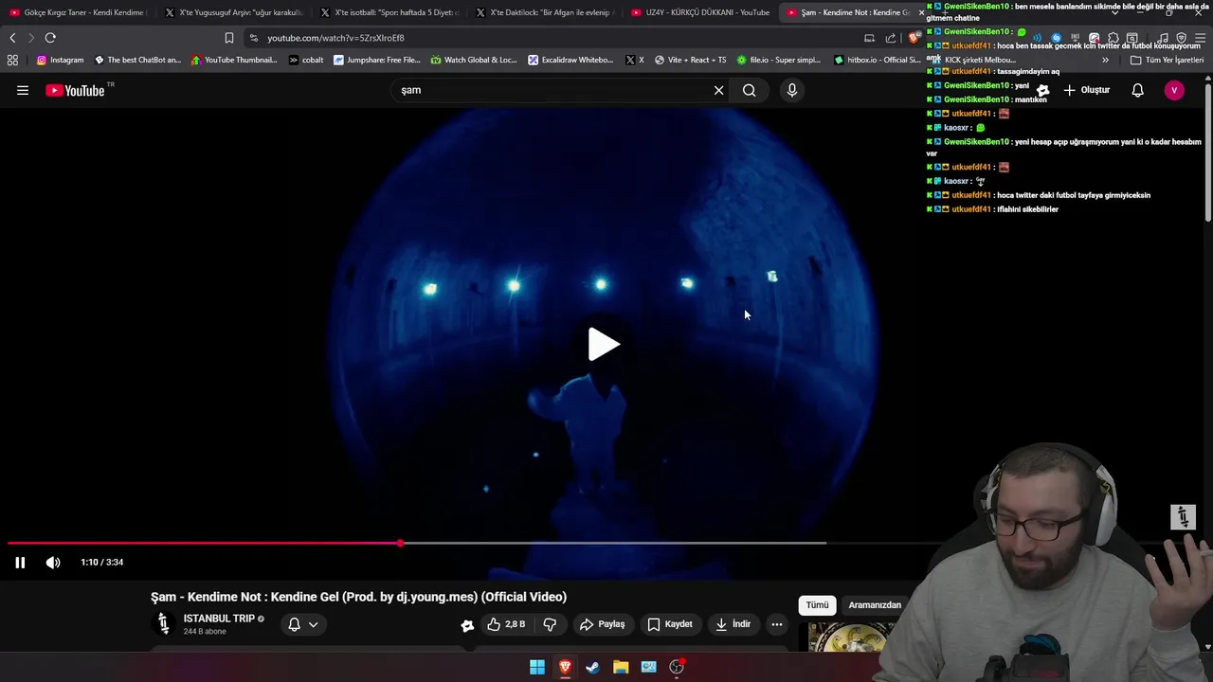The width and height of the screenshot is (1213, 682).
Task: Toggle subscription notification bell for ISTANBUL TRIP
Action: (294, 624)
